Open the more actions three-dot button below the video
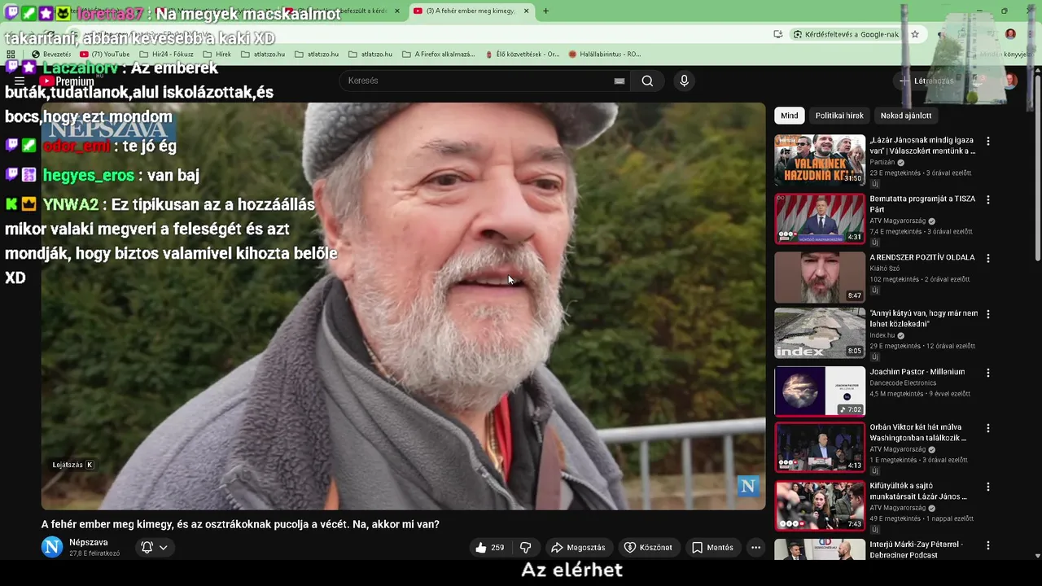 [755, 548]
